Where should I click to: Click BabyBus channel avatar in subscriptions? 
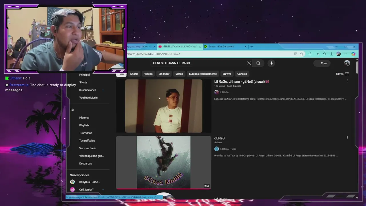pyautogui.click(x=72, y=182)
